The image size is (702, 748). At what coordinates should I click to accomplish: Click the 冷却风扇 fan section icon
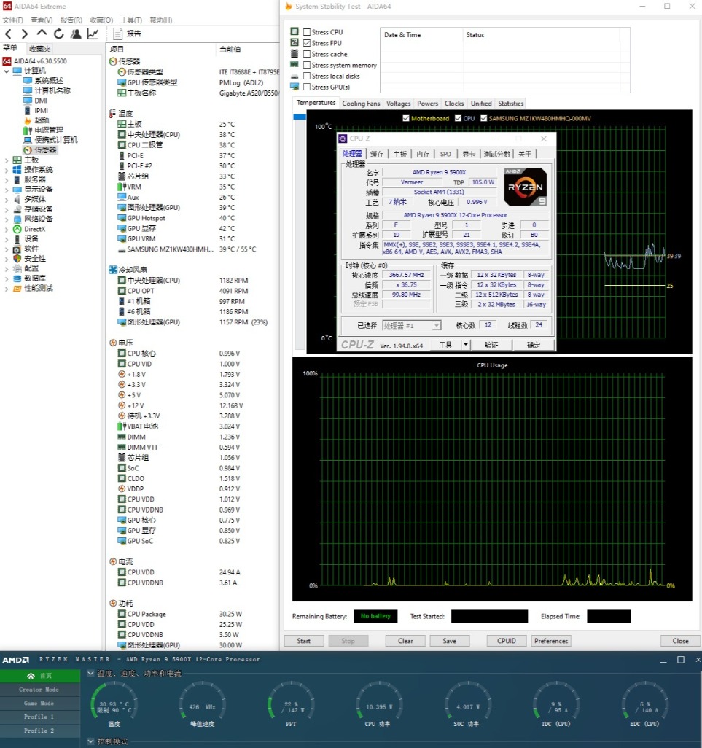coord(113,270)
